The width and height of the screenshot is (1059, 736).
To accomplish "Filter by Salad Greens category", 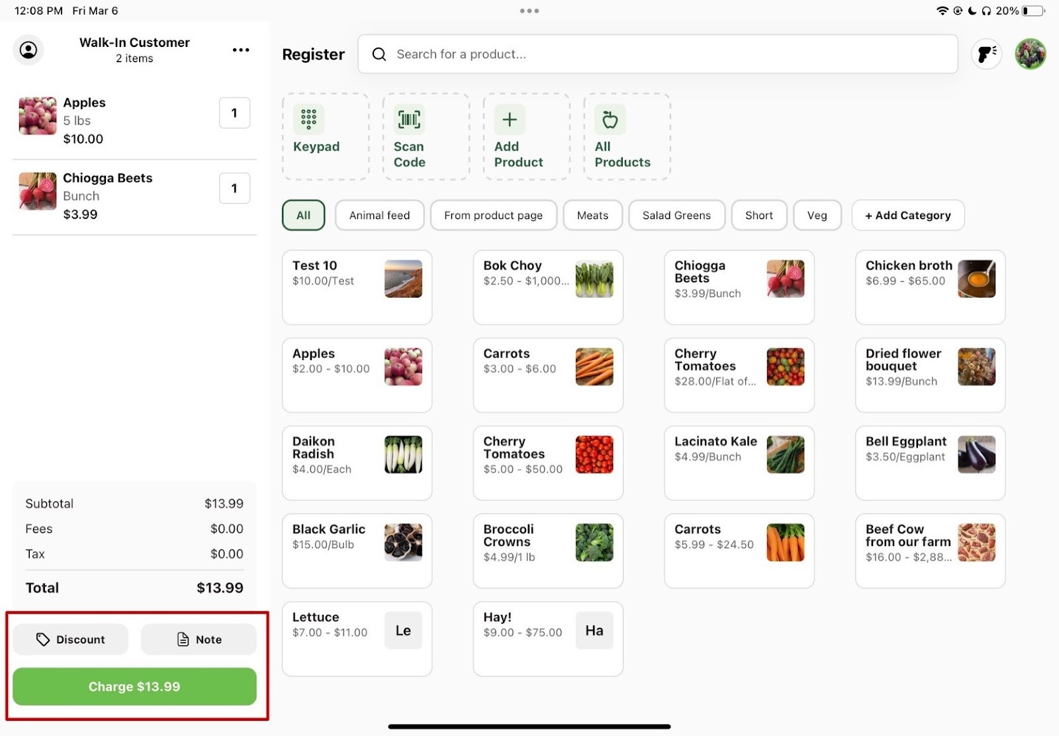I will pos(676,215).
